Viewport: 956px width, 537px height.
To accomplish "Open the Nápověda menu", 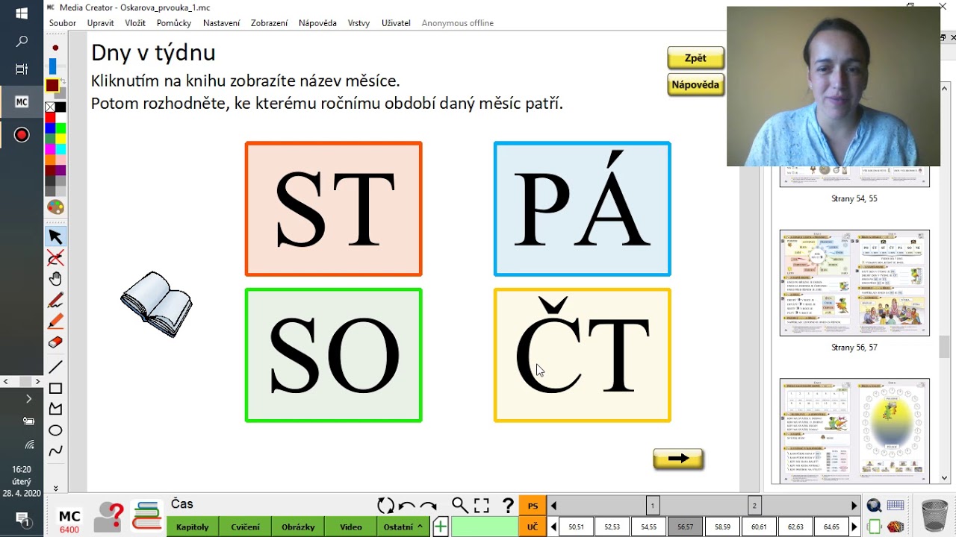I will [317, 23].
